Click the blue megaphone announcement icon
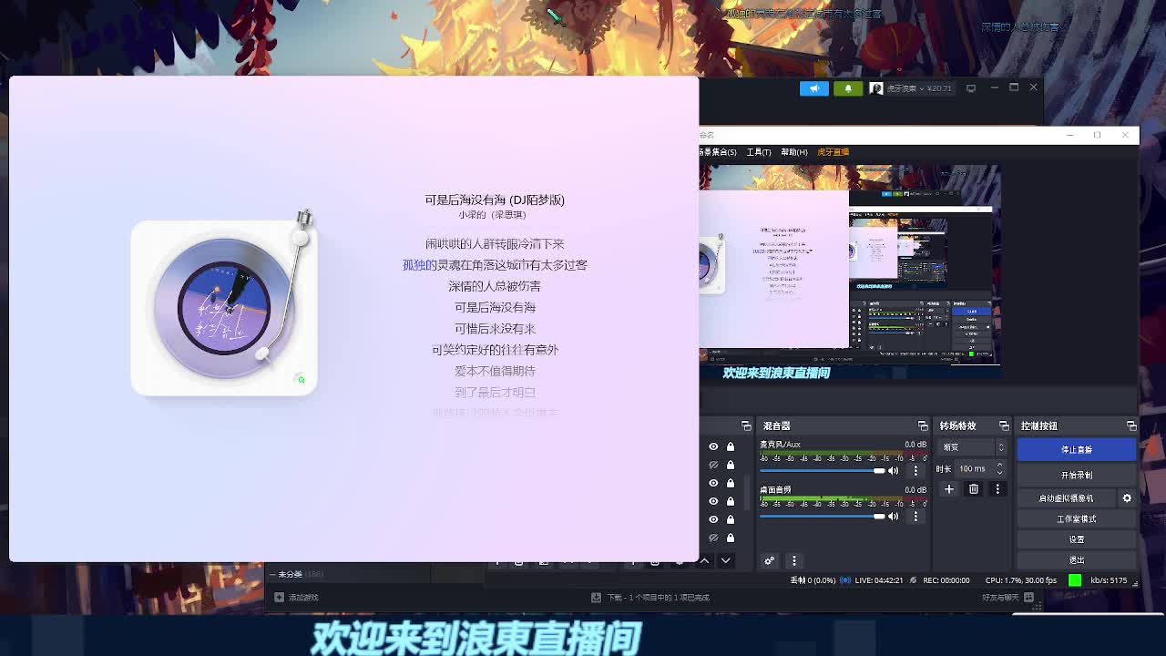The width and height of the screenshot is (1166, 656). click(x=813, y=88)
